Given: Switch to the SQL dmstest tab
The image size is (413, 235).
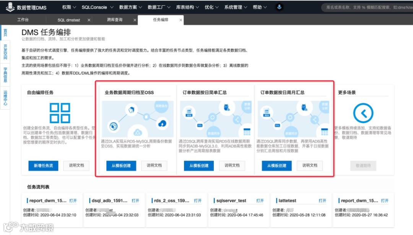Looking at the screenshot, I should 68,20.
